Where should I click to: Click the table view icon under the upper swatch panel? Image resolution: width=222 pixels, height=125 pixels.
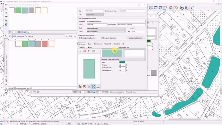(x=10, y=32)
